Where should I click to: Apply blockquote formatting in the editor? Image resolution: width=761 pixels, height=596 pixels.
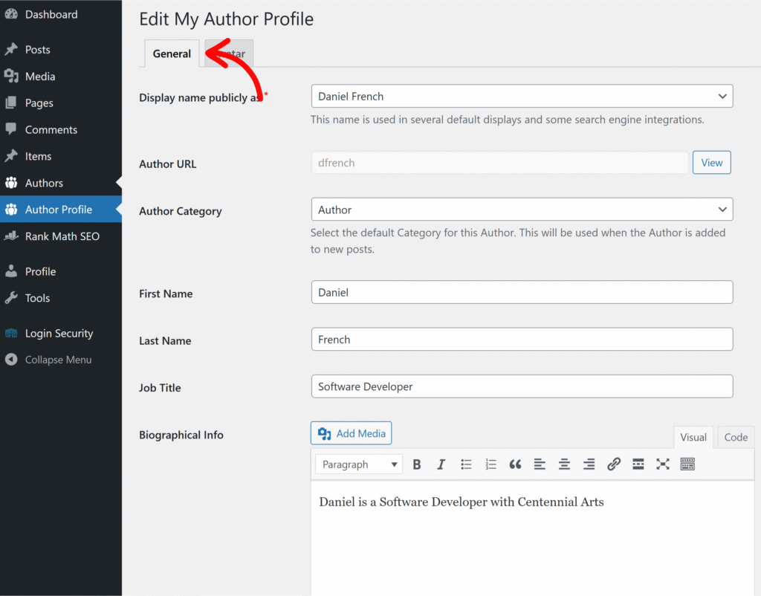coord(515,464)
